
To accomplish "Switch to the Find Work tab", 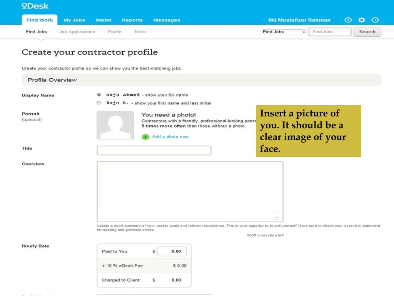I will [x=40, y=20].
